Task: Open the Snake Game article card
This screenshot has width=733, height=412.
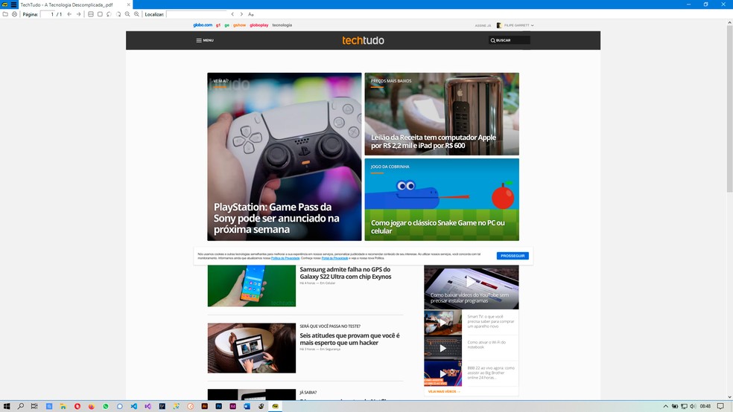Action: 442,200
